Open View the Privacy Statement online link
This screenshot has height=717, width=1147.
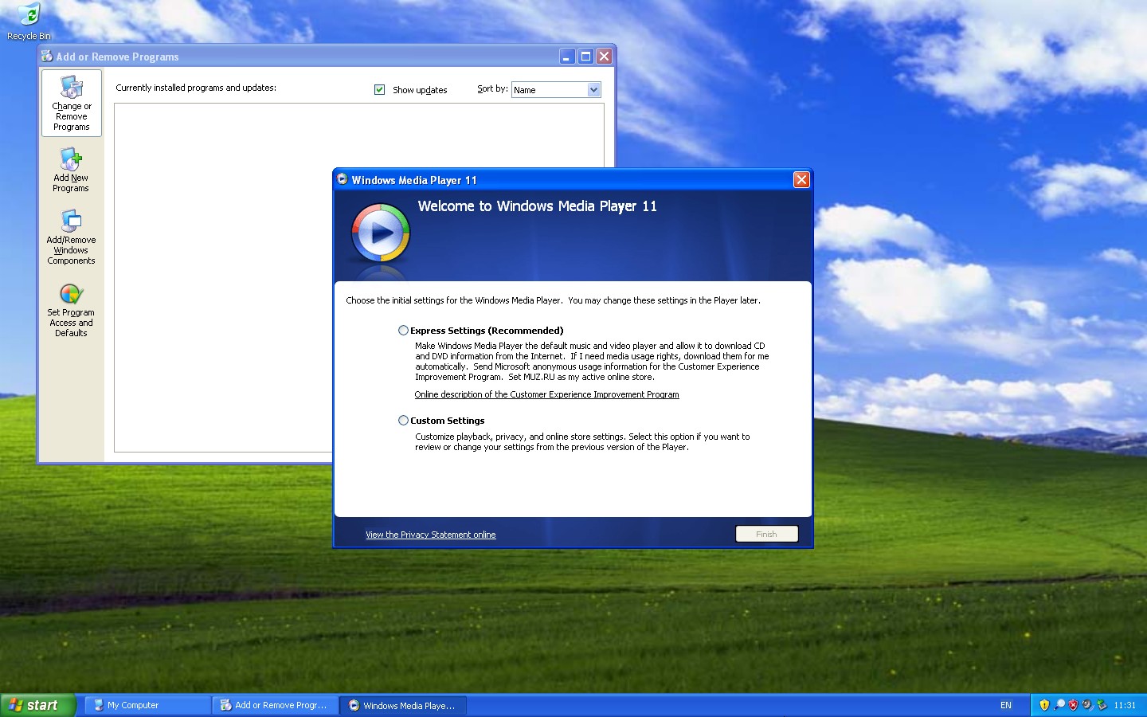(430, 535)
